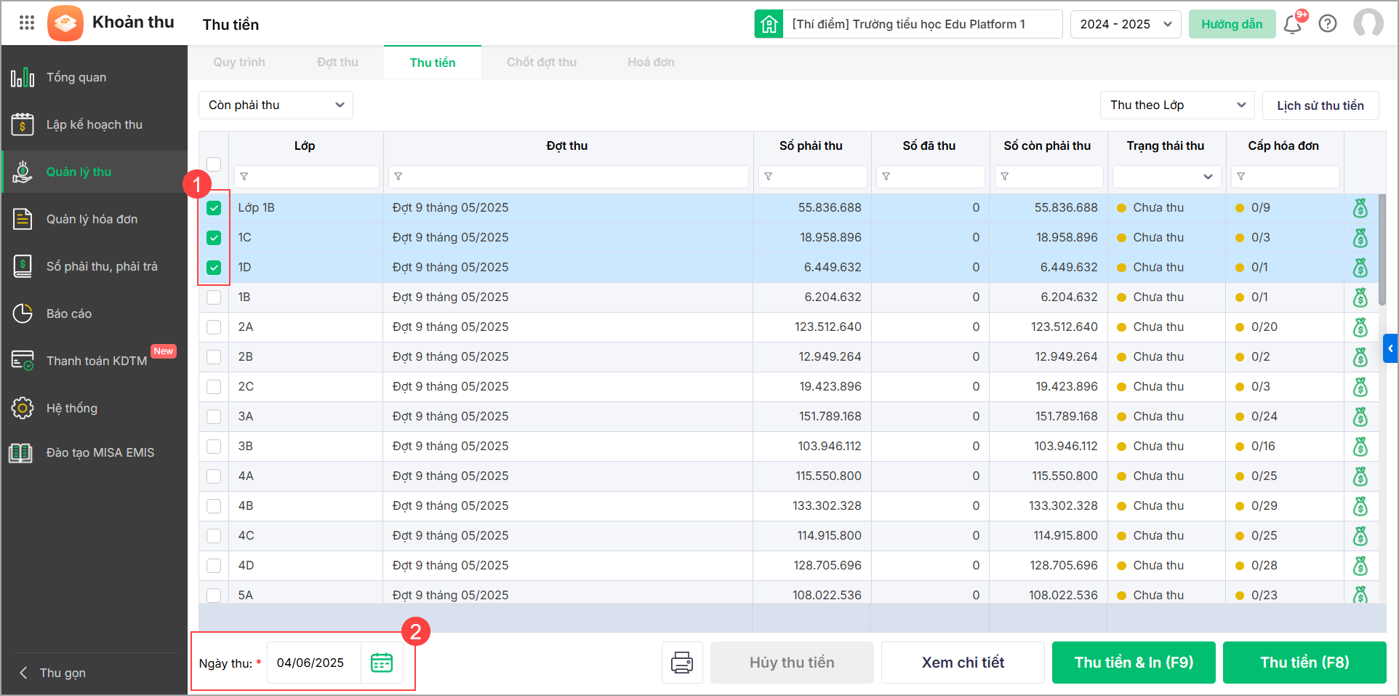
Task: Open the app grid launcher icon
Action: (x=27, y=23)
